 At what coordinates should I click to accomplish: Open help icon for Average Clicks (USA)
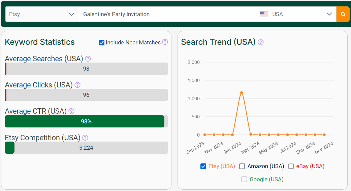click(x=77, y=85)
